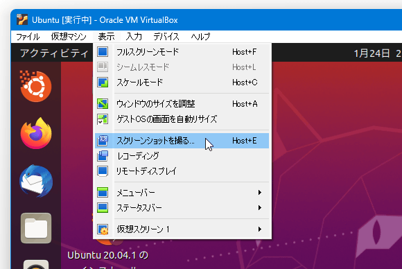Click the Remote Display (リモートディスプレイ) icon
402x269 pixels.
coord(103,171)
